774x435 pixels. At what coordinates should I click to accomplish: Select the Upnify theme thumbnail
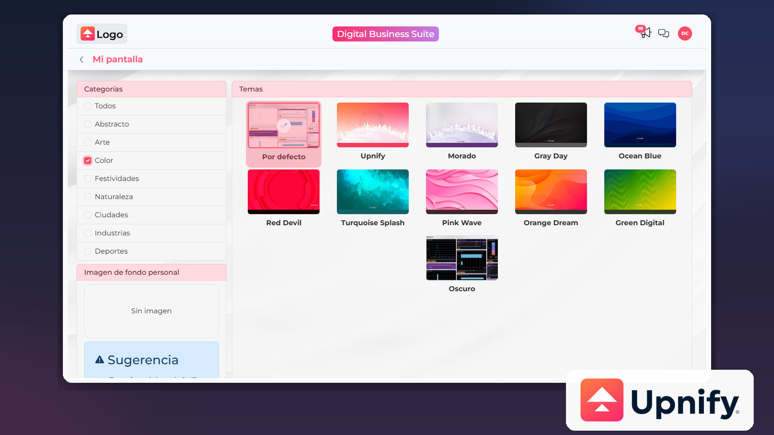coord(373,125)
